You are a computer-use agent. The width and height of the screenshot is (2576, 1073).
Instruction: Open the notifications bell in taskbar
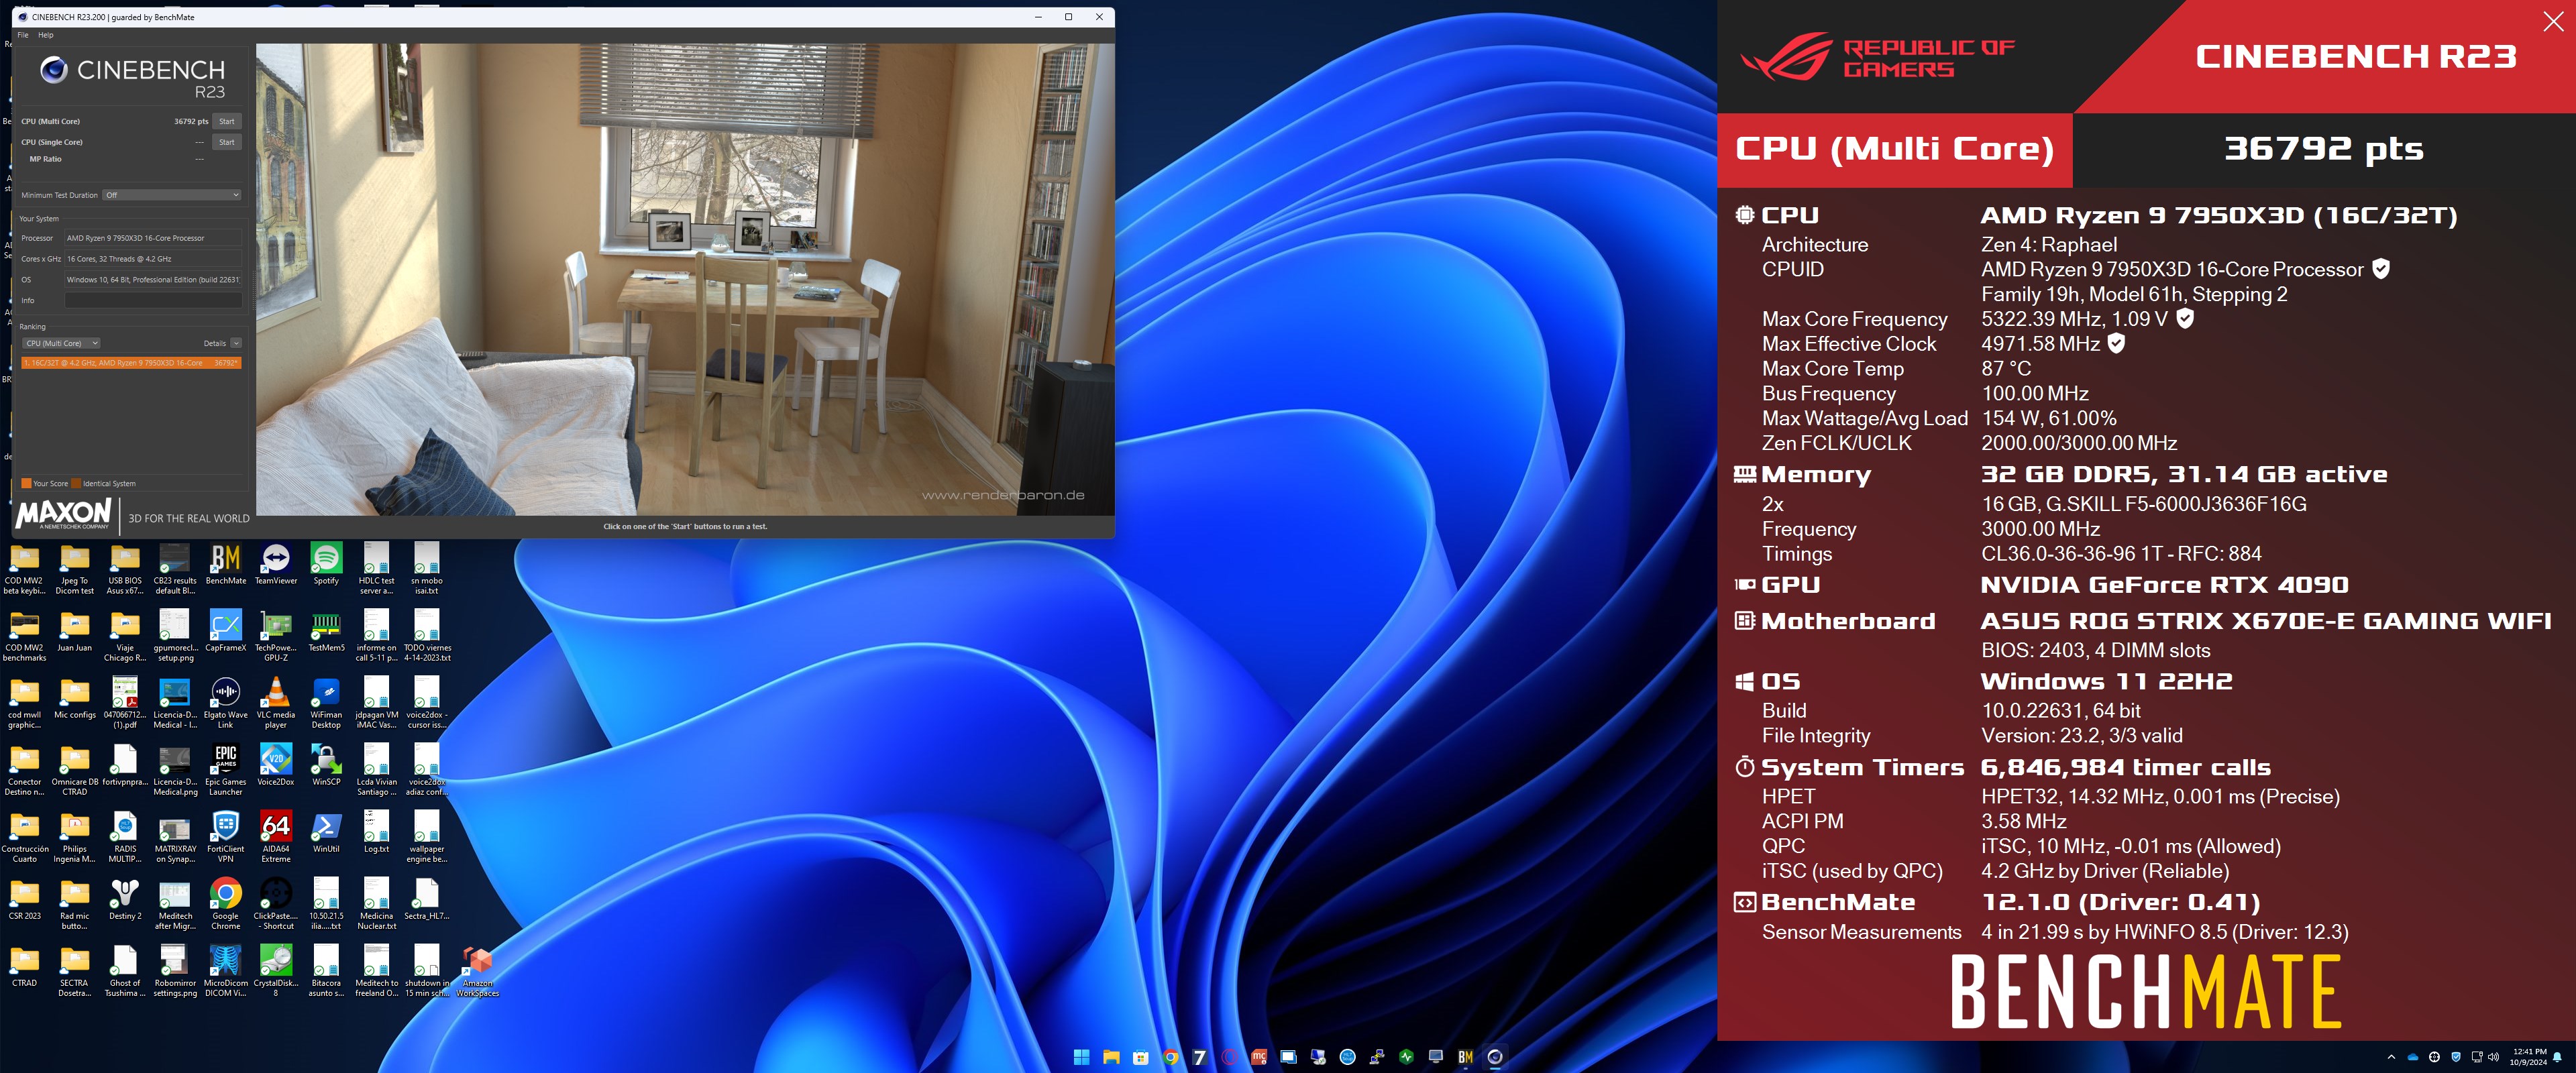pyautogui.click(x=2557, y=1056)
